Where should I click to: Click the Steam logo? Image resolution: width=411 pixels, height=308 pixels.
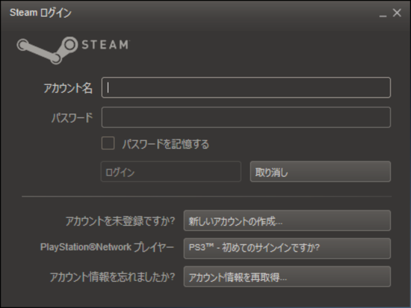pos(73,50)
